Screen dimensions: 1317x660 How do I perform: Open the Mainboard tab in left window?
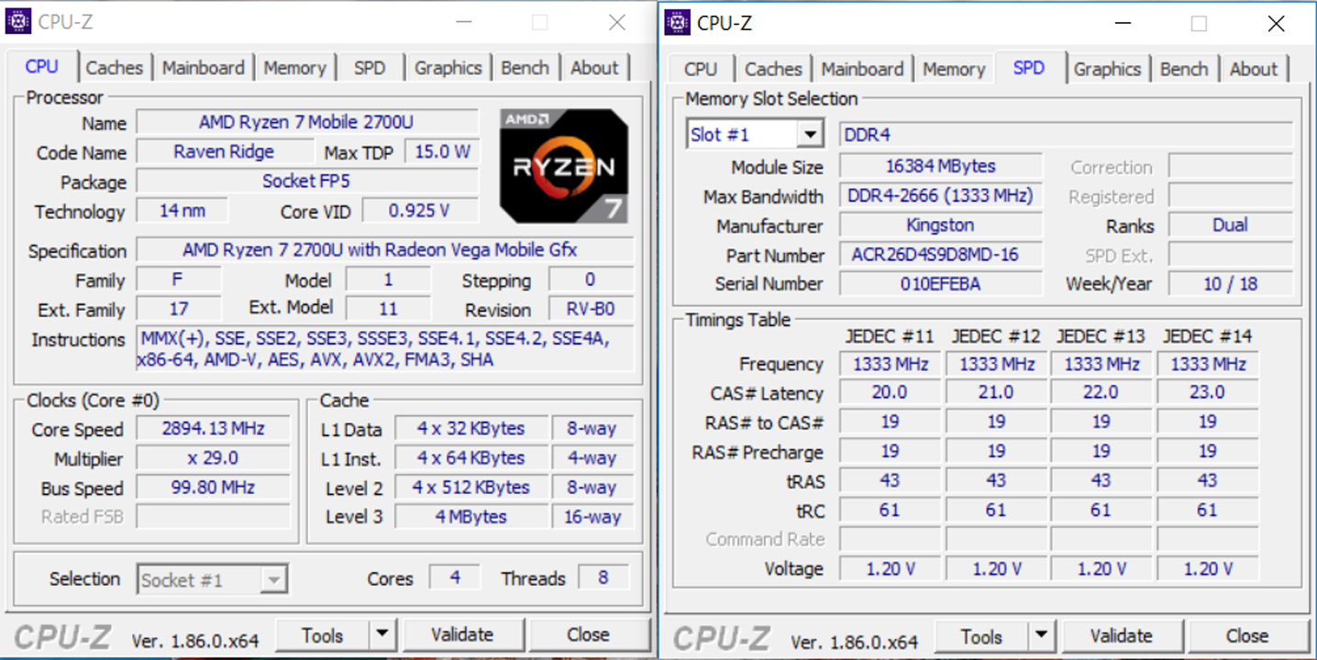tap(204, 68)
